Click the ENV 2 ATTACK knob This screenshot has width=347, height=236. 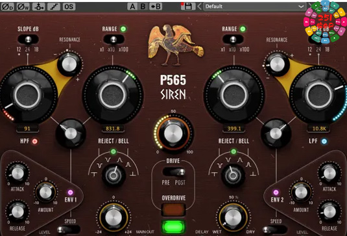pyautogui.click(x=329, y=173)
